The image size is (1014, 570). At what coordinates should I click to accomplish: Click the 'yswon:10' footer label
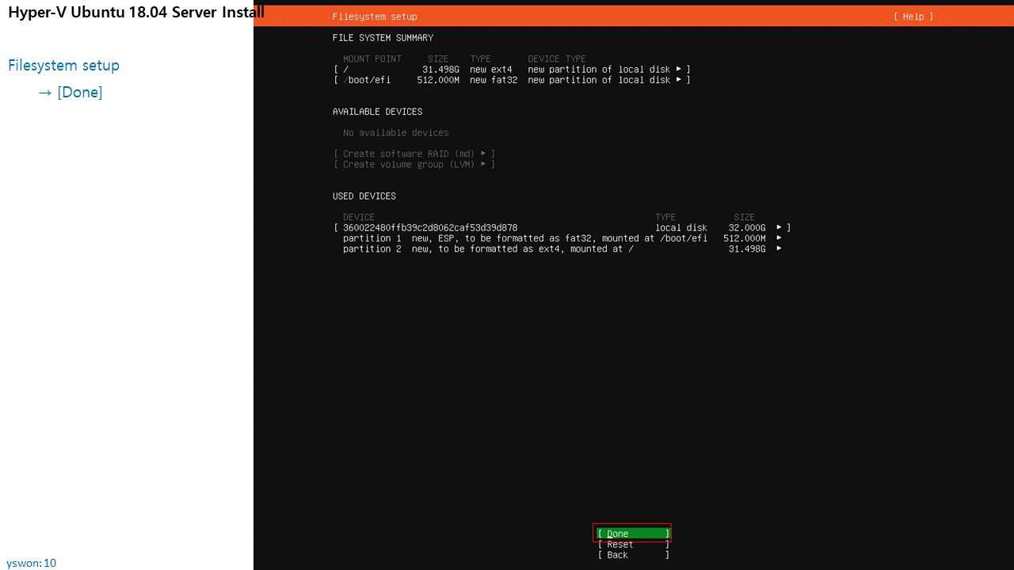[31, 563]
